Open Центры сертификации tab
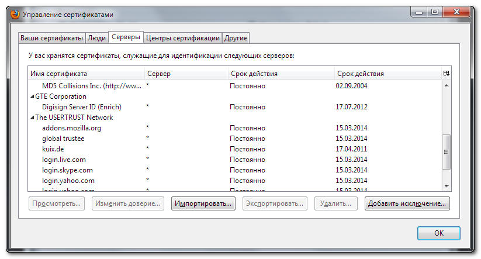481x259 pixels. (x=183, y=38)
